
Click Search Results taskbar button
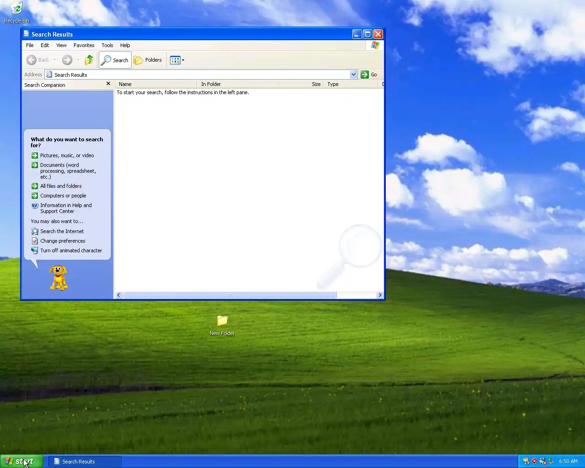click(x=85, y=462)
